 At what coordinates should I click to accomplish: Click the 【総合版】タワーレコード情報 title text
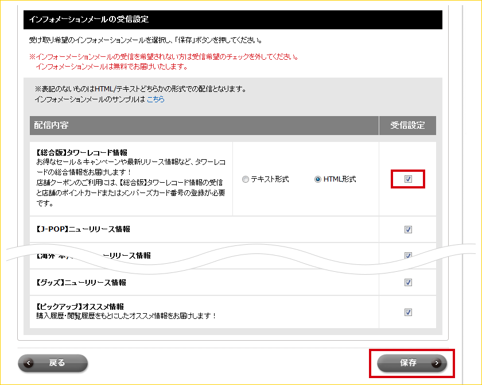tap(81, 153)
